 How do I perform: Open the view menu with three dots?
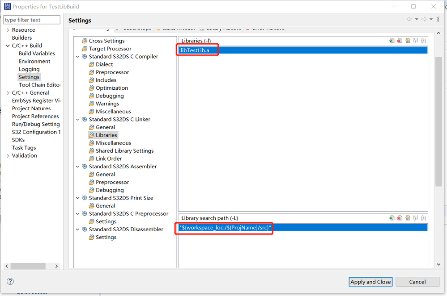pos(438,19)
